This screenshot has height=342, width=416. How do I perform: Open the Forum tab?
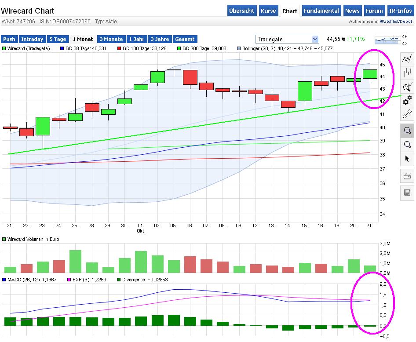[374, 11]
